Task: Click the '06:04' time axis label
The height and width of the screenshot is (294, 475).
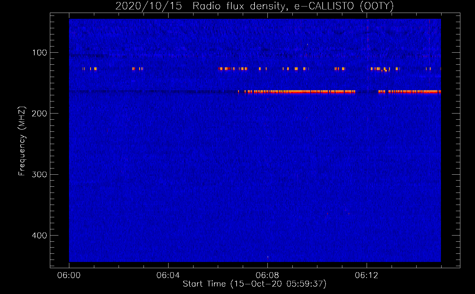Action: [x=168, y=275]
